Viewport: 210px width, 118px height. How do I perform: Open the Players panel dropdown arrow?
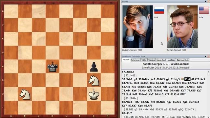[x=206, y=1]
